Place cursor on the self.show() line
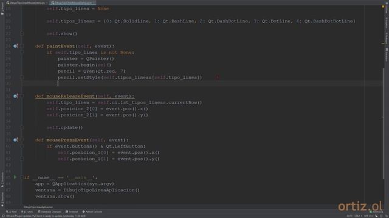The width and height of the screenshot is (389, 218). click(62, 34)
